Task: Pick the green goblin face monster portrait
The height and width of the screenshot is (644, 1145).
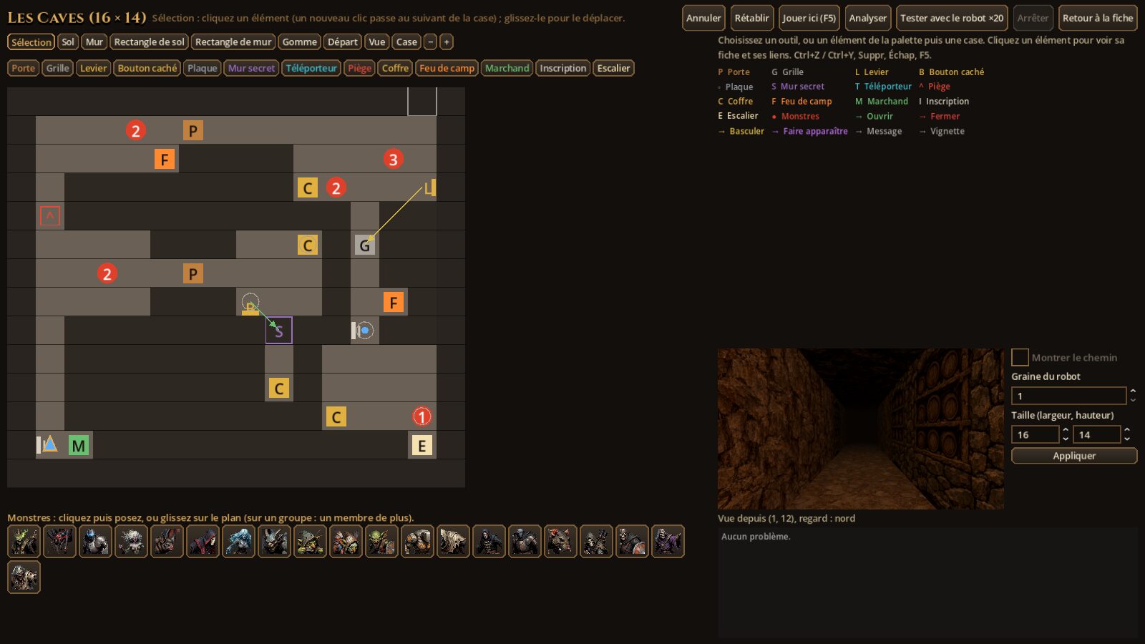Action: 381,542
